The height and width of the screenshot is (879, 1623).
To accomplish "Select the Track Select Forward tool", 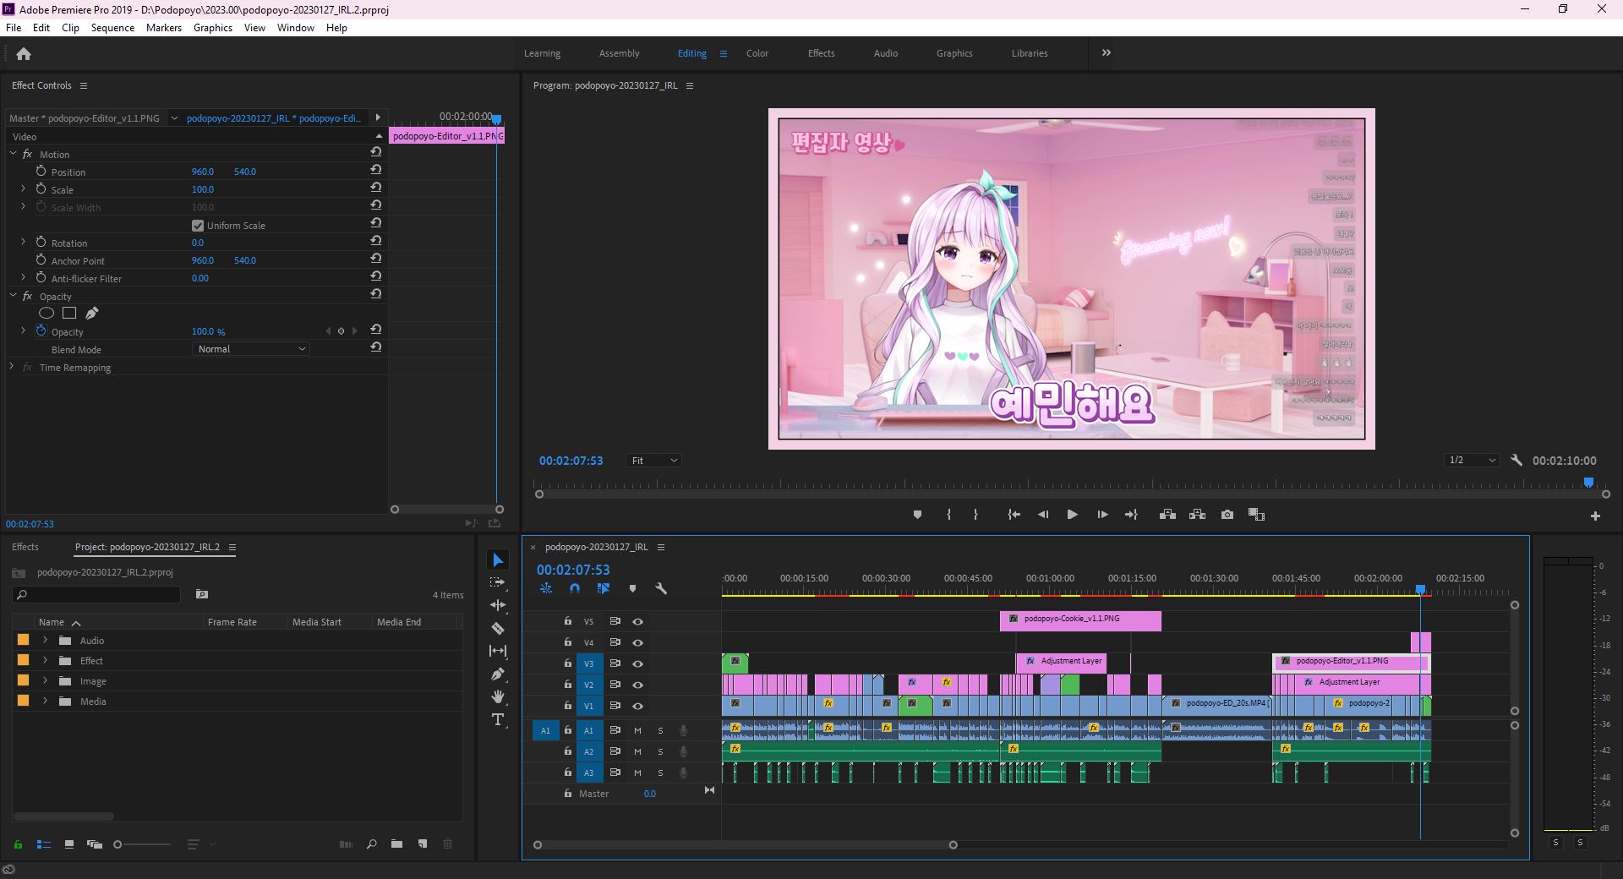I will [498, 583].
